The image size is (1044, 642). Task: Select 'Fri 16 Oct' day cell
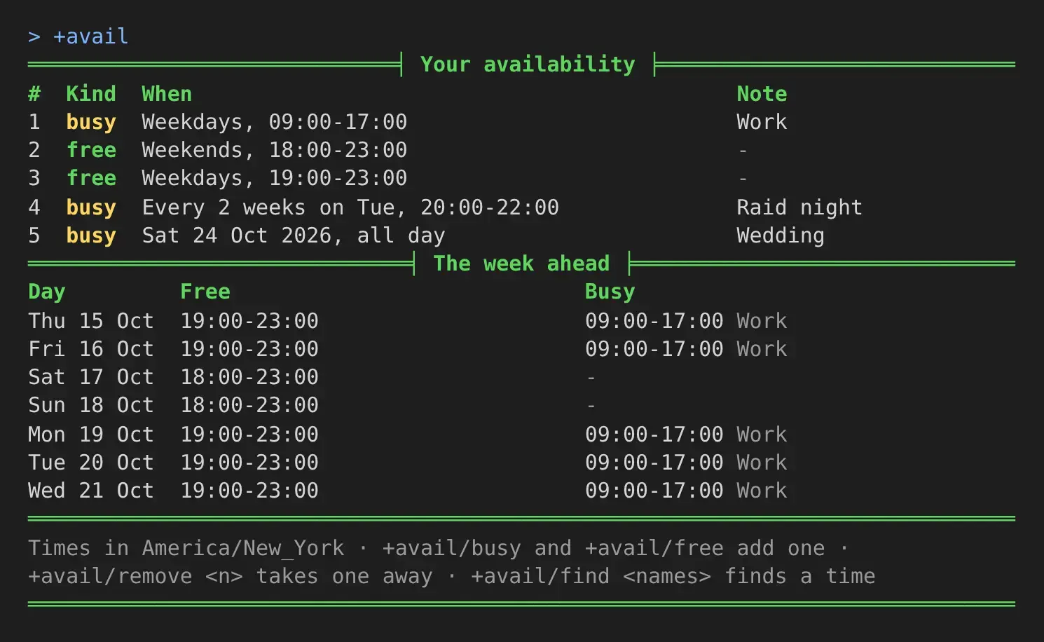pyautogui.click(x=91, y=349)
